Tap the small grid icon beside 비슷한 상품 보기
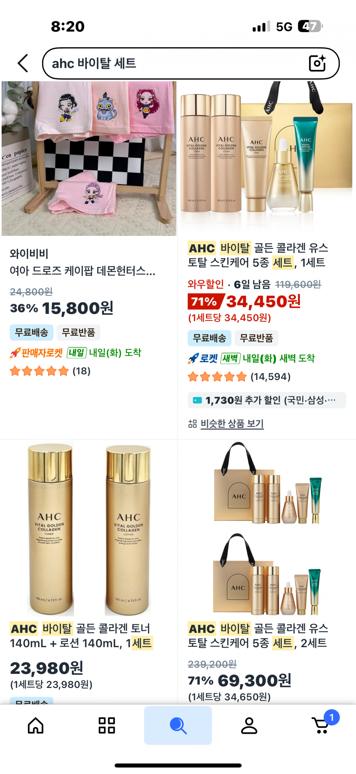Viewport: 356px width, 774px height. point(193,424)
